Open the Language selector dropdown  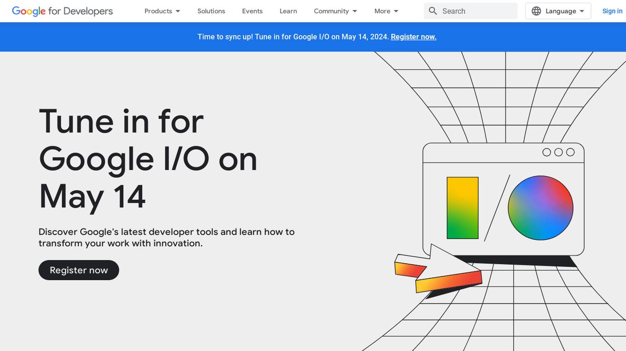click(558, 11)
